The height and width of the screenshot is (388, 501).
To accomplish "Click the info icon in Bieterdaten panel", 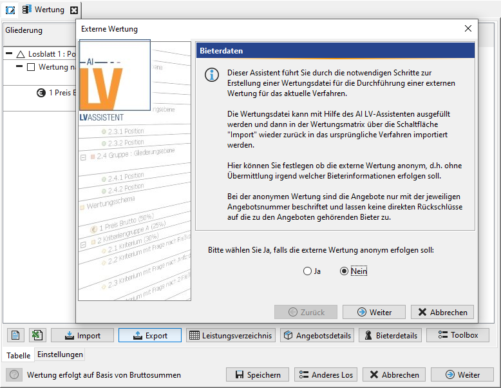I will coord(211,74).
